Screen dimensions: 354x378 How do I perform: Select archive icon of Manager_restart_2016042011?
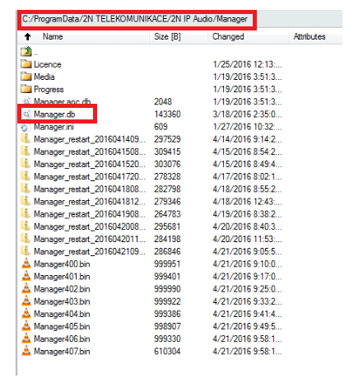pos(26,239)
